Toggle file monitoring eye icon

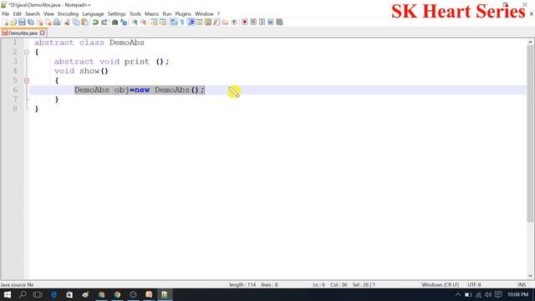pos(234,23)
